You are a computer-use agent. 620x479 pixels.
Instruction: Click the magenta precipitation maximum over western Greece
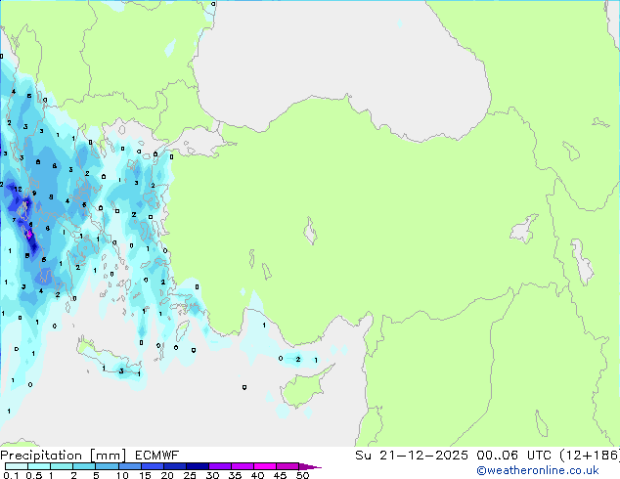pyautogui.click(x=28, y=235)
